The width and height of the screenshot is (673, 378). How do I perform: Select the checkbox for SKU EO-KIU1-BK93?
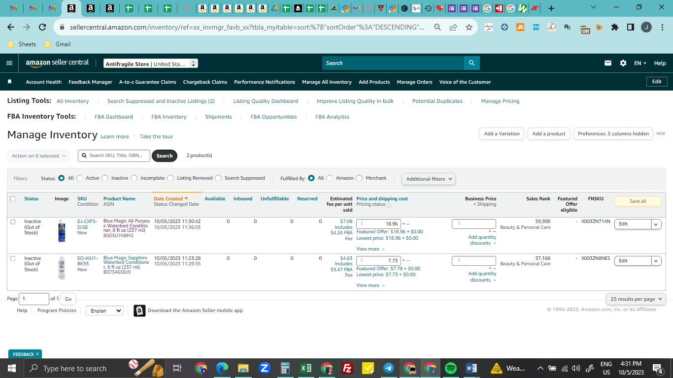[13, 258]
